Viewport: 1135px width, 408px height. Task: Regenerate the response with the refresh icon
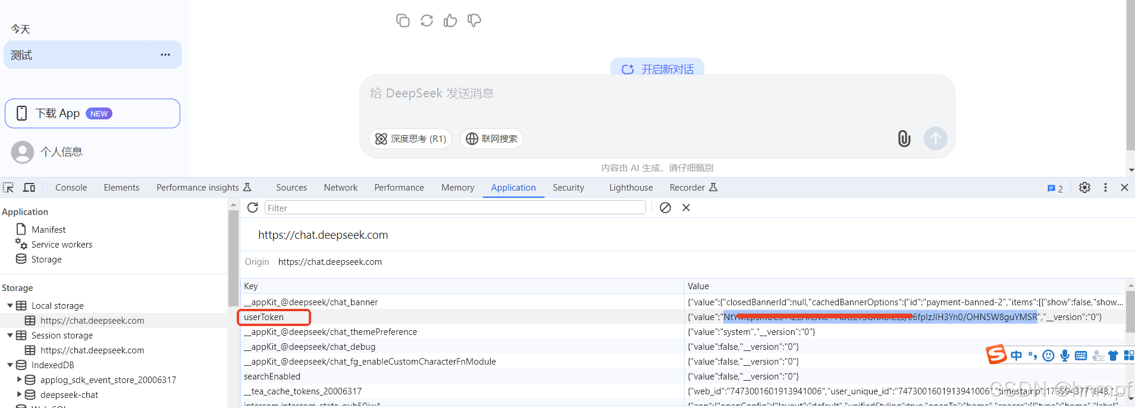(427, 21)
